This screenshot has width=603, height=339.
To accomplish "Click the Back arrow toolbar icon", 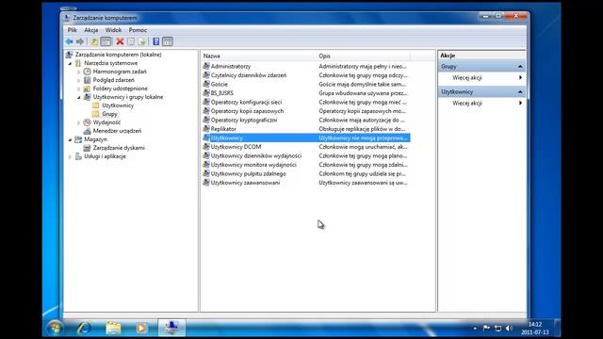I will point(69,41).
